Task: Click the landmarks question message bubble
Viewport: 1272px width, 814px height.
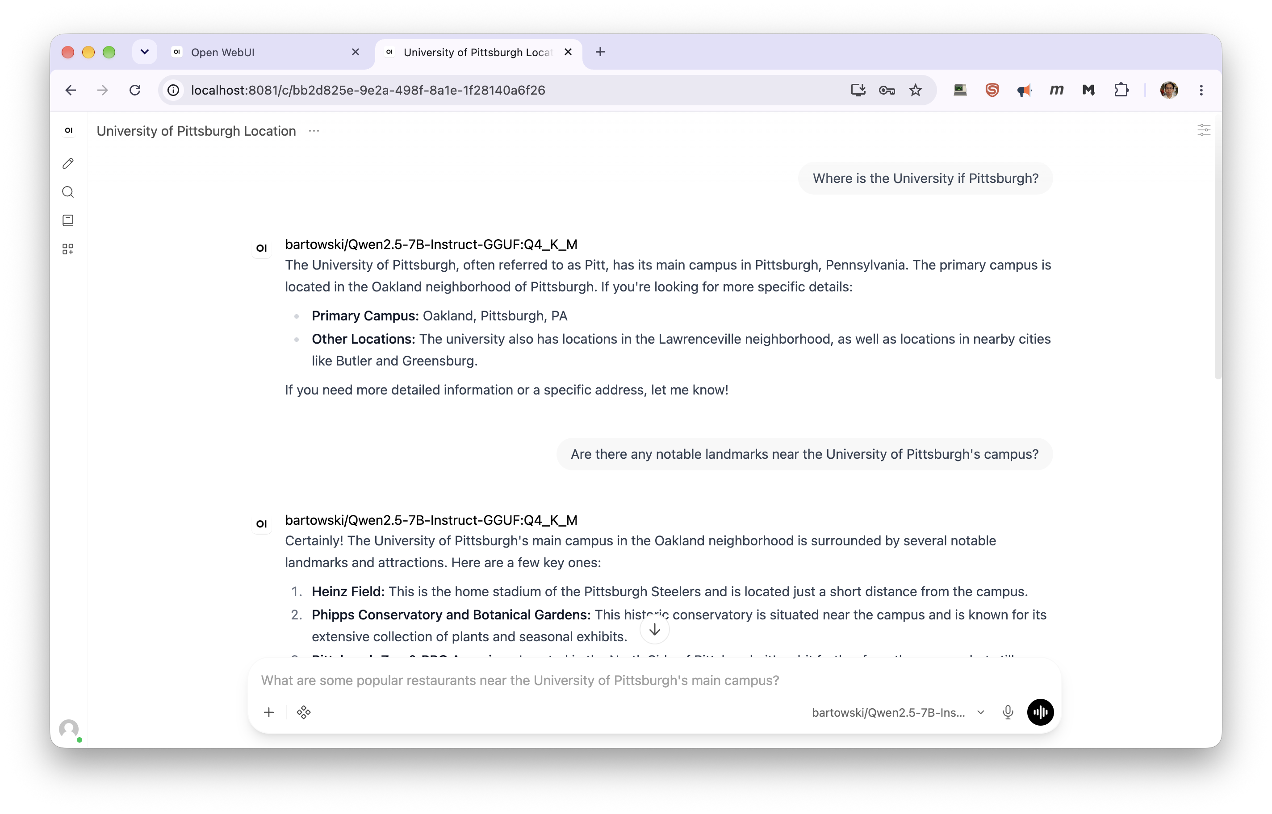Action: coord(804,454)
